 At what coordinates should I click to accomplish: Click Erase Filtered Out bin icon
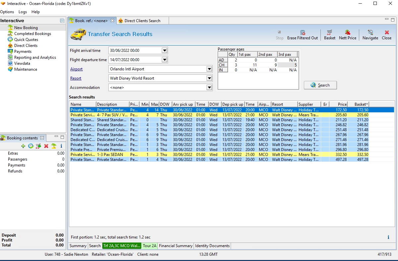(x=302, y=32)
